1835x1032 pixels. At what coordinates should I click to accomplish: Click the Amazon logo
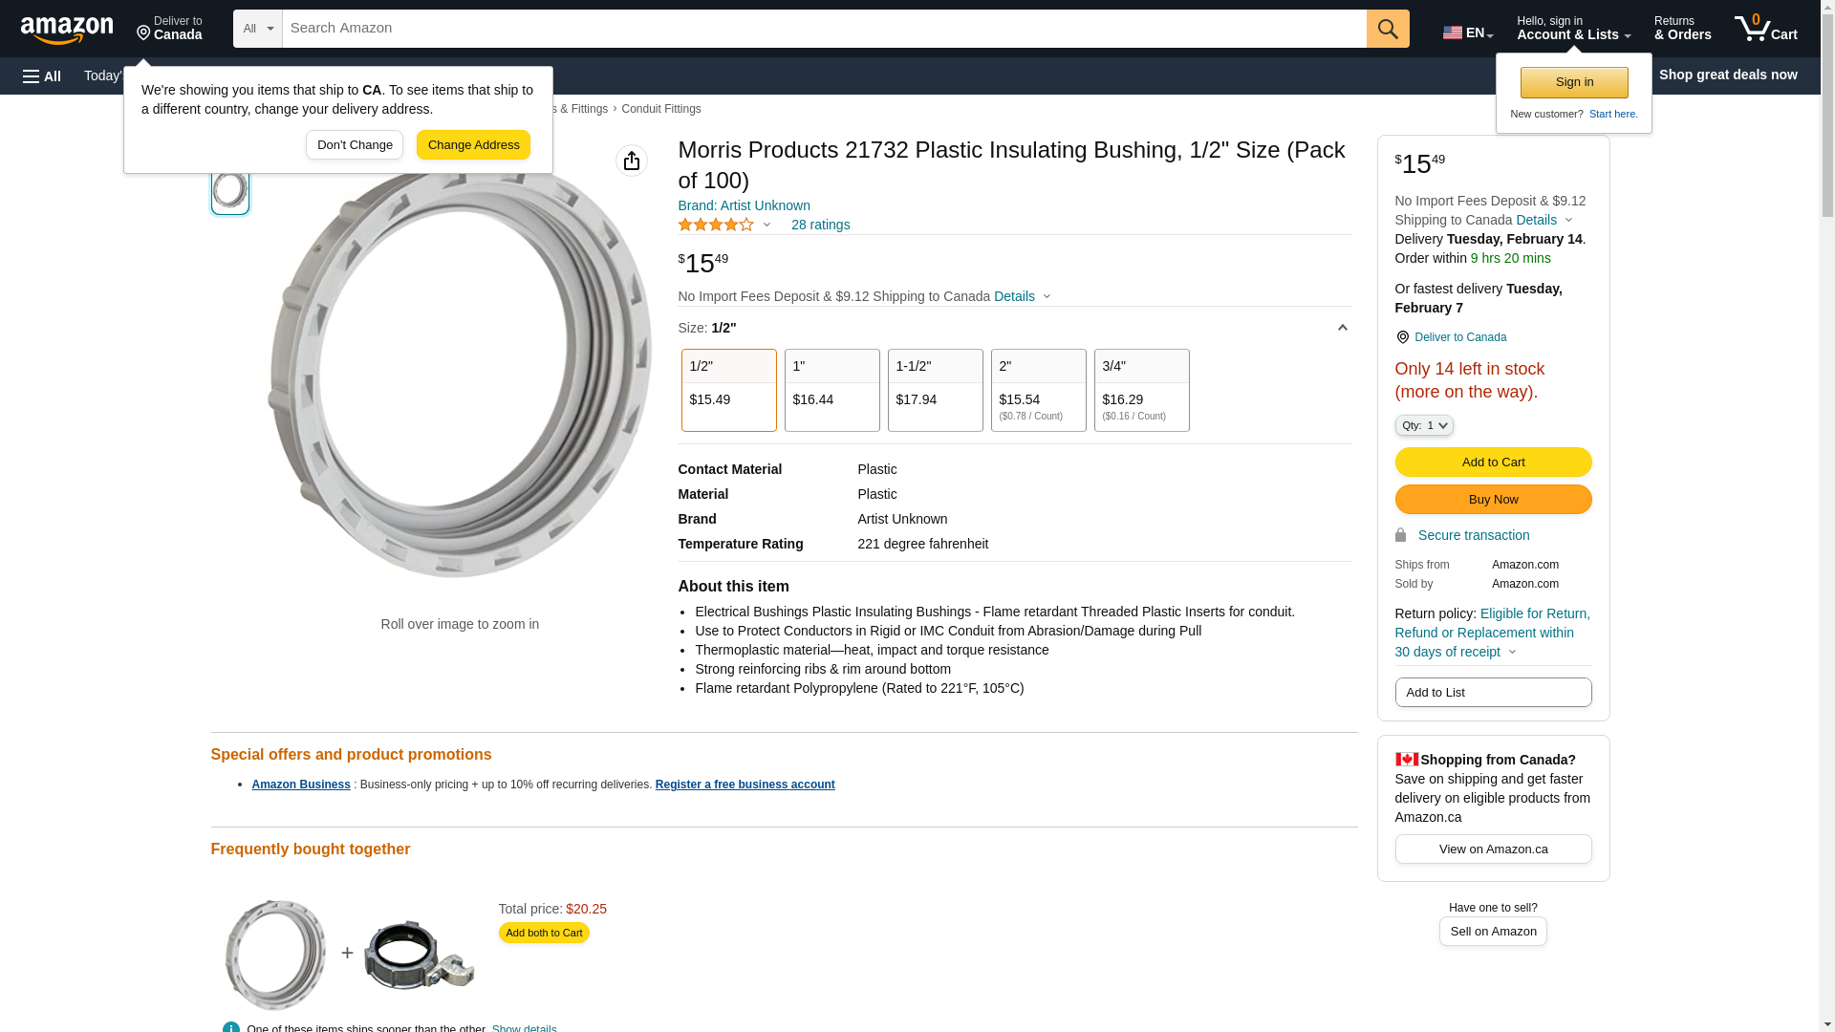pos(67,30)
